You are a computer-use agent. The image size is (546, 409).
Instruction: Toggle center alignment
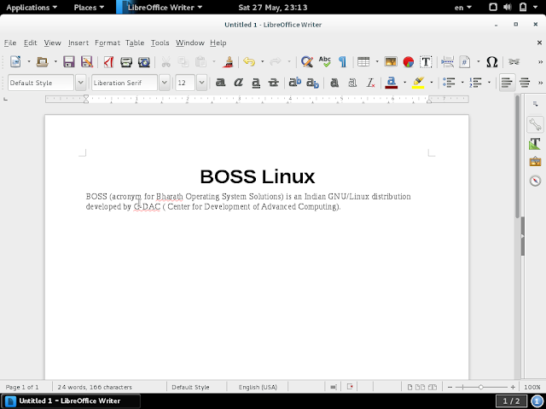(525, 83)
